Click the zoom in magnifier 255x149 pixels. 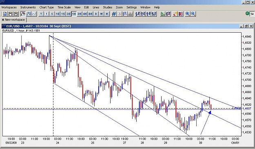tap(188, 14)
